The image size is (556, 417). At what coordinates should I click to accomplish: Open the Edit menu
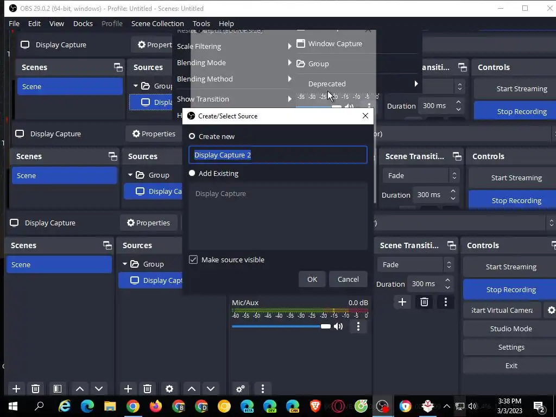tap(34, 23)
